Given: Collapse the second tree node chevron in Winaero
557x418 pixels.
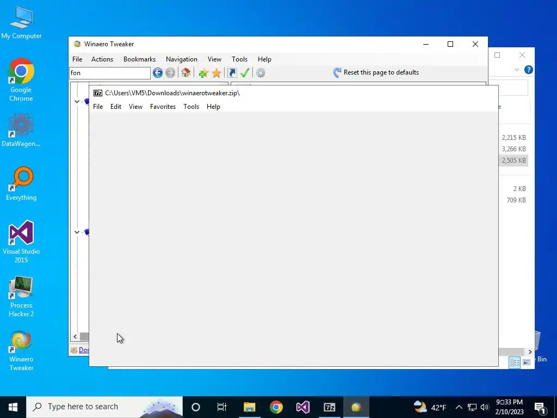Looking at the screenshot, I should (x=77, y=232).
